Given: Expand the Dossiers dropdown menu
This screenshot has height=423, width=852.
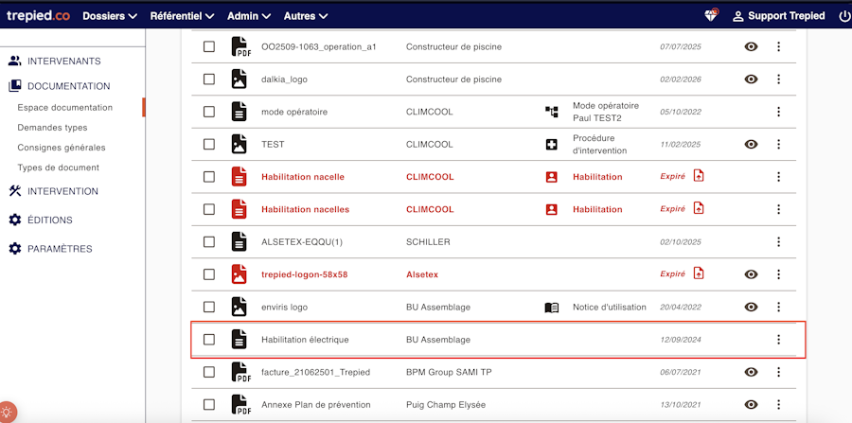Looking at the screenshot, I should coord(110,16).
